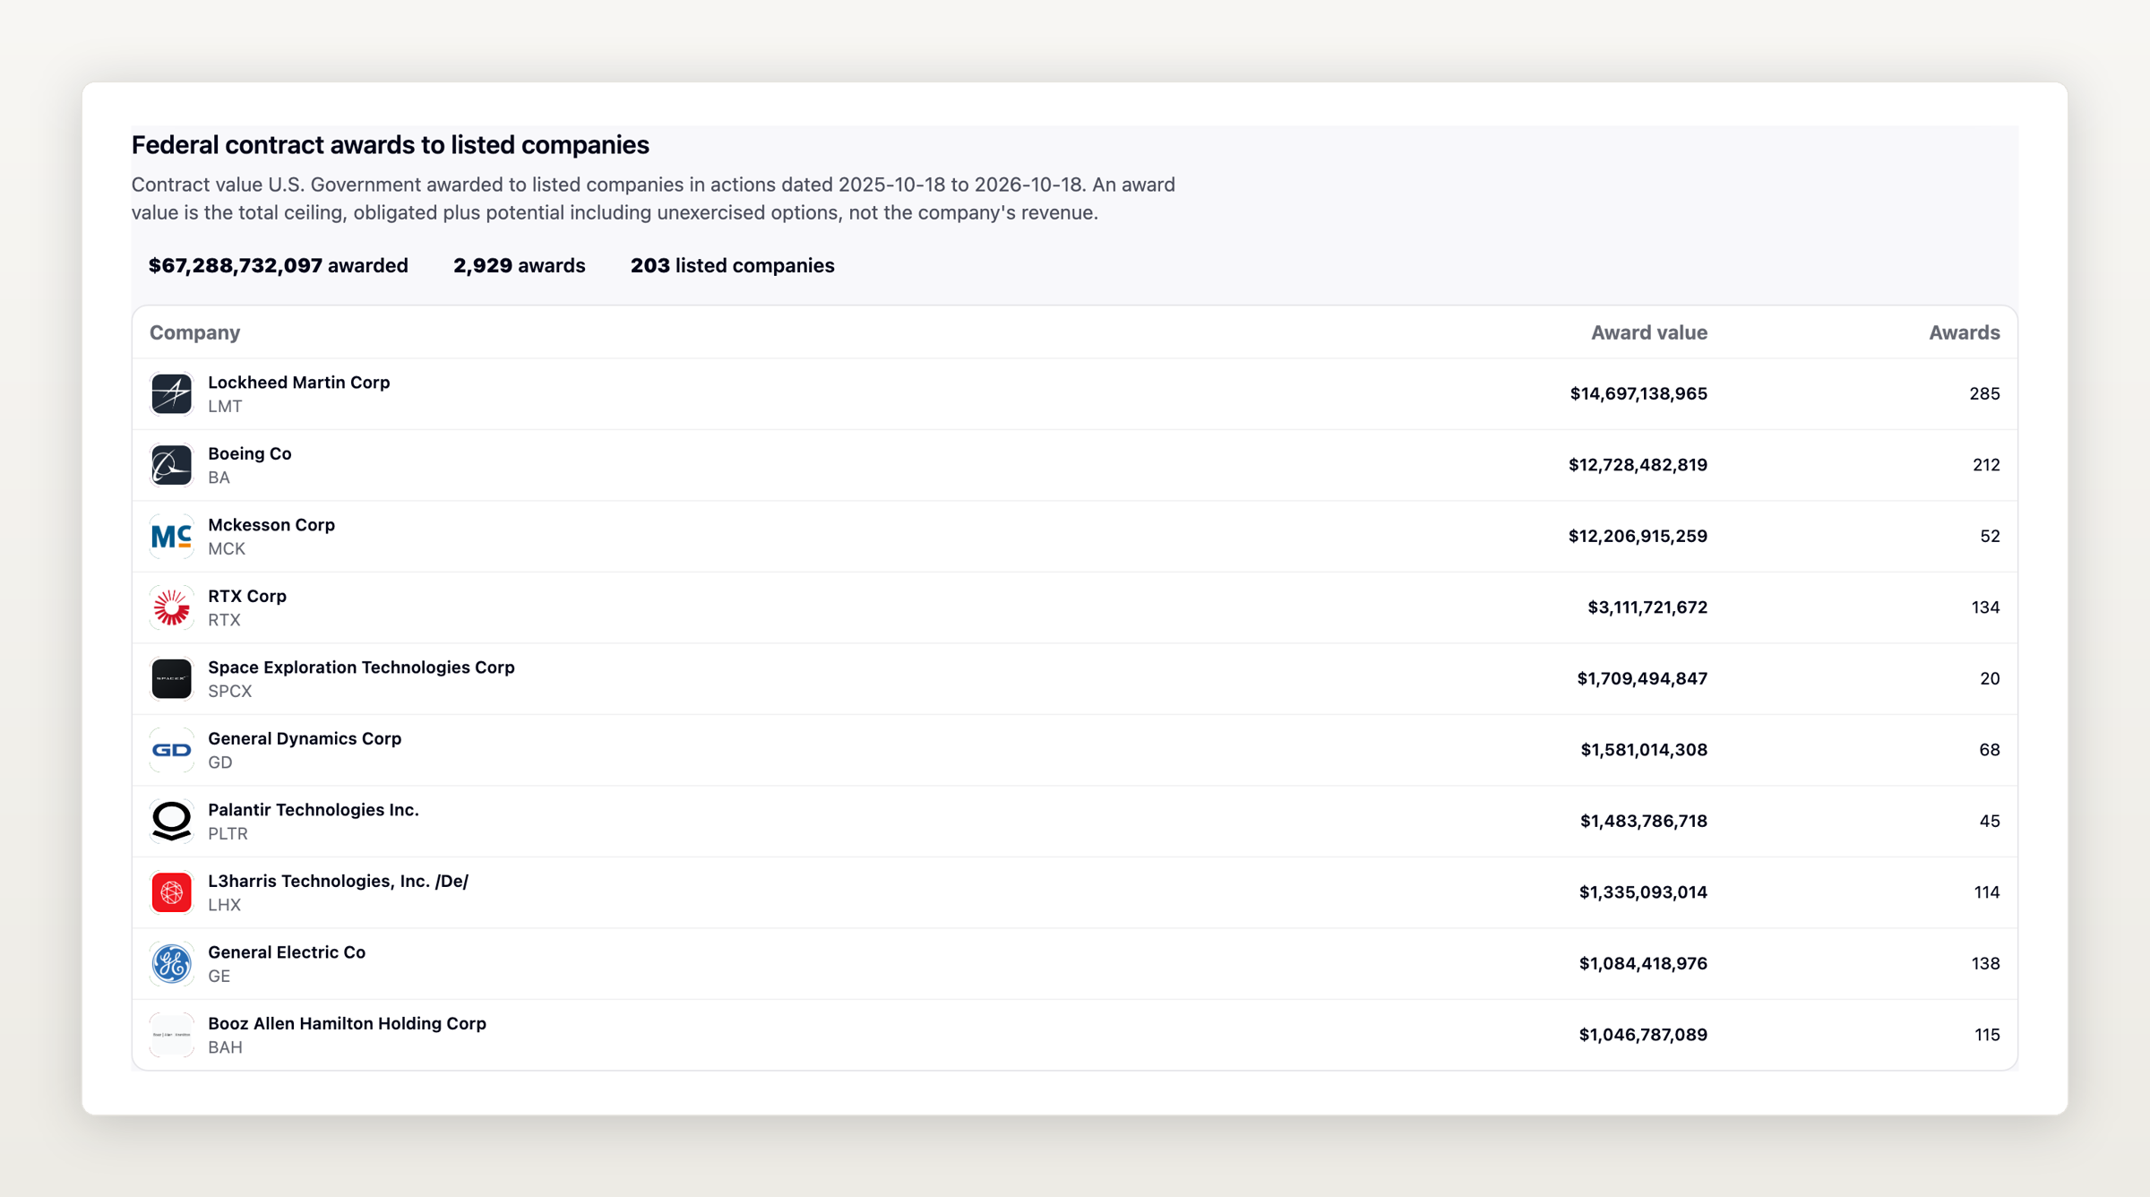Click the 2,929 awards summary stat

click(519, 265)
